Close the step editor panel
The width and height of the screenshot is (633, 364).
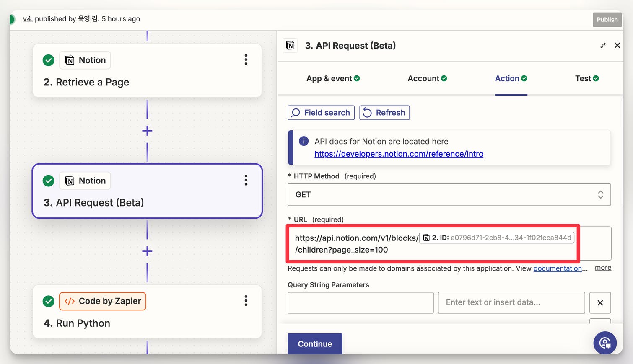tap(617, 45)
